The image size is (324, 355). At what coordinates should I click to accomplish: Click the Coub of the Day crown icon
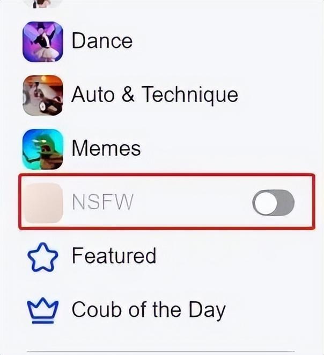pos(43,311)
